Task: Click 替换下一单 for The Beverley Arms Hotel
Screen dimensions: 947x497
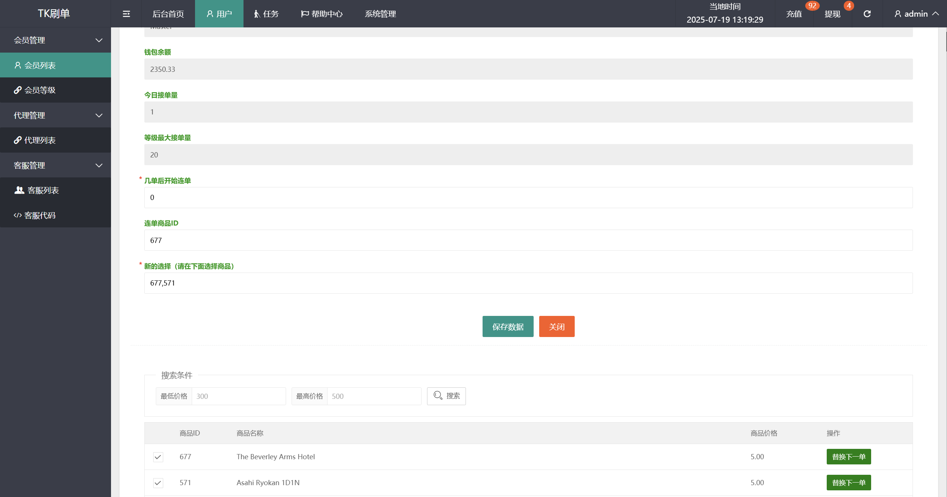Action: [x=849, y=457]
